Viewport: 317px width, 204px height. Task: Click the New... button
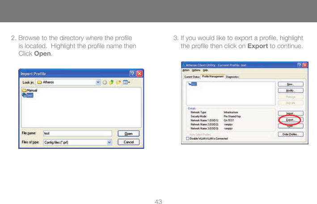[x=291, y=84]
